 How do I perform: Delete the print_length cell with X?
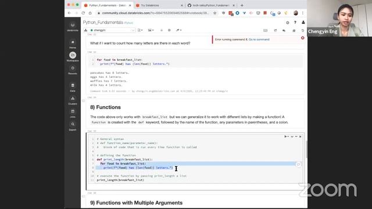301,136
